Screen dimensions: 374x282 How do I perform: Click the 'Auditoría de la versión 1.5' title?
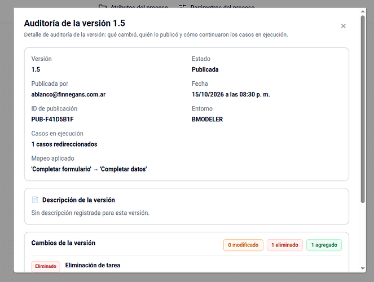click(74, 23)
